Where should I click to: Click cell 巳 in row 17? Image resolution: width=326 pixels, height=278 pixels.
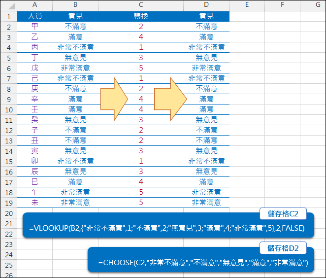[x=35, y=182]
